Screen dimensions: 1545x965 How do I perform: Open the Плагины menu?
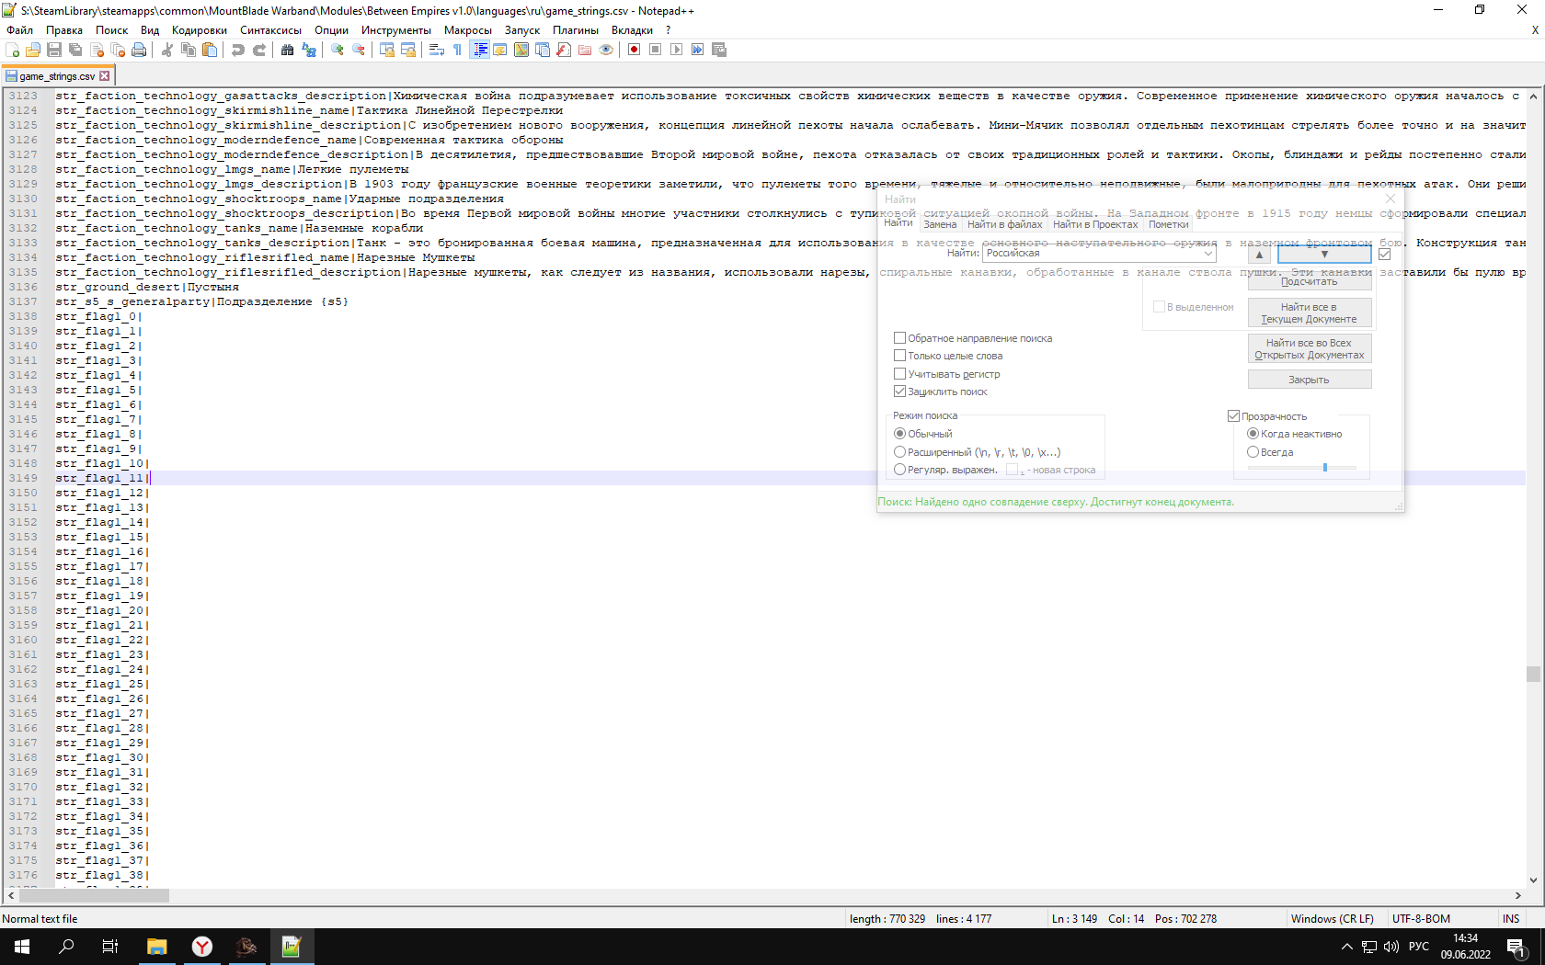click(x=576, y=30)
